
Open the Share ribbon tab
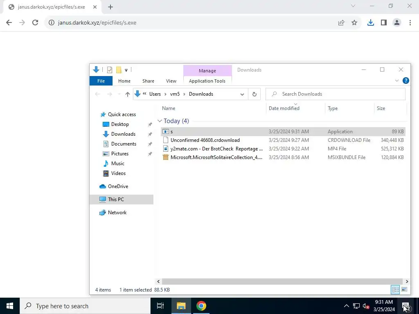coord(148,81)
